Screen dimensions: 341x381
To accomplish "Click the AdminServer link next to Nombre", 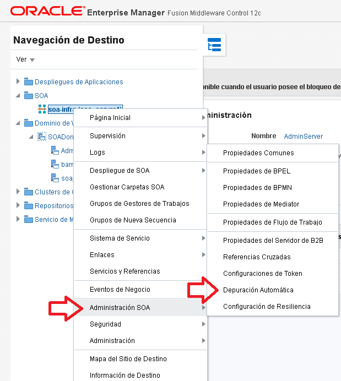I will pyautogui.click(x=304, y=137).
